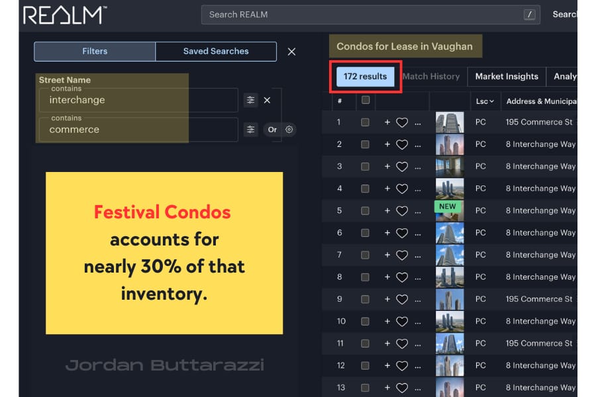
Task: Open more options for listing row 13
Action: click(418, 388)
